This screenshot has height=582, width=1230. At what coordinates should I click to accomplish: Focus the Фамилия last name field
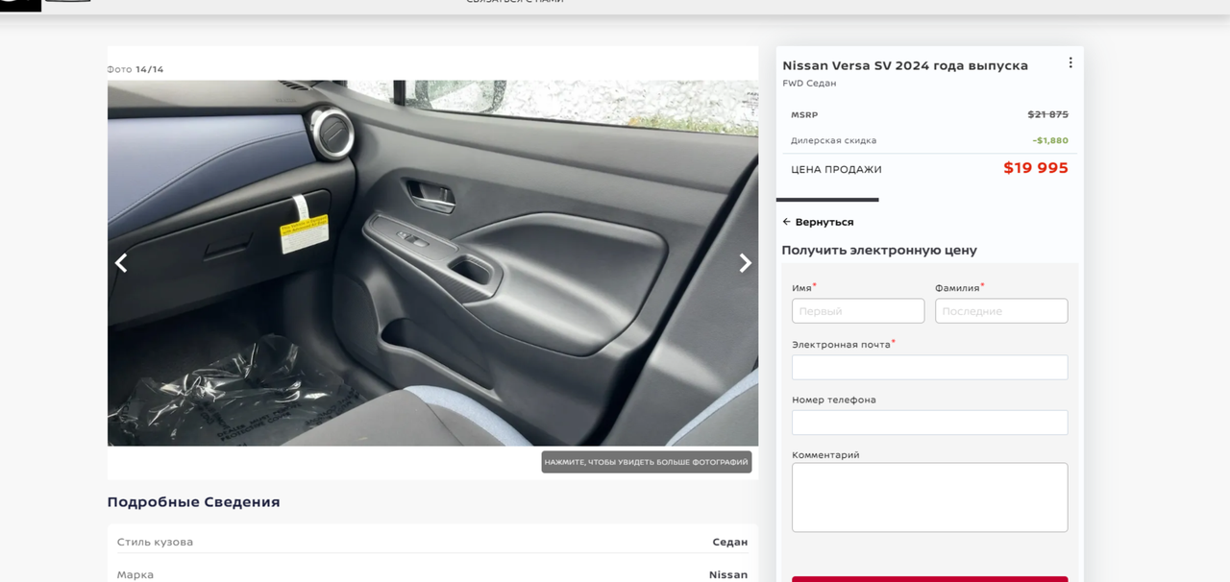click(1001, 311)
